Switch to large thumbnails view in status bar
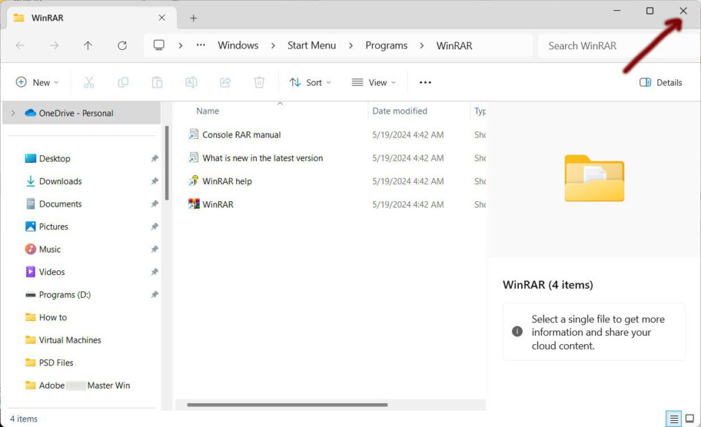This screenshot has width=701, height=427. (690, 419)
